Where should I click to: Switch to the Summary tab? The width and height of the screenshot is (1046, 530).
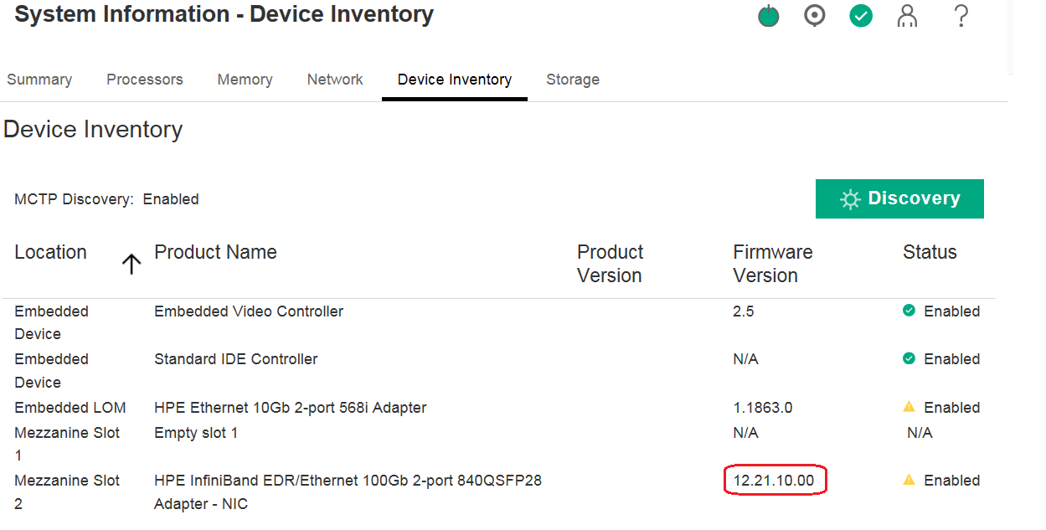[39, 80]
